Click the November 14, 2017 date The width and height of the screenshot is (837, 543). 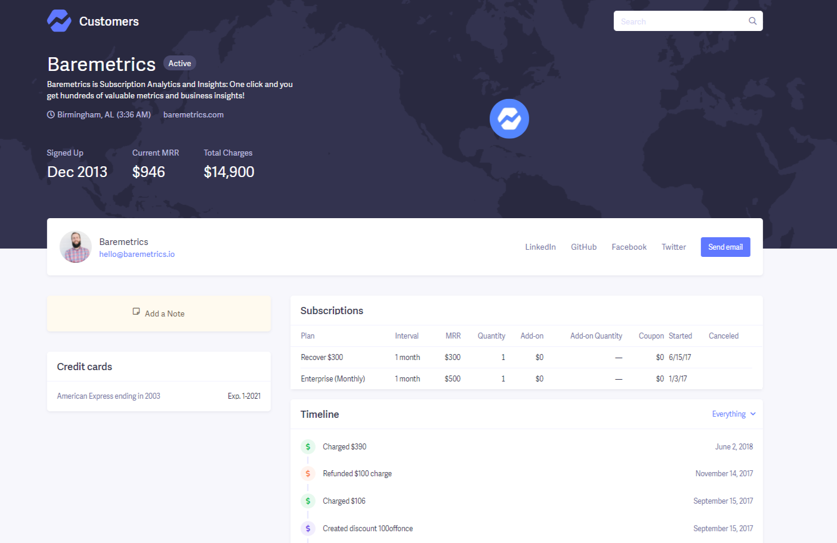tap(724, 473)
